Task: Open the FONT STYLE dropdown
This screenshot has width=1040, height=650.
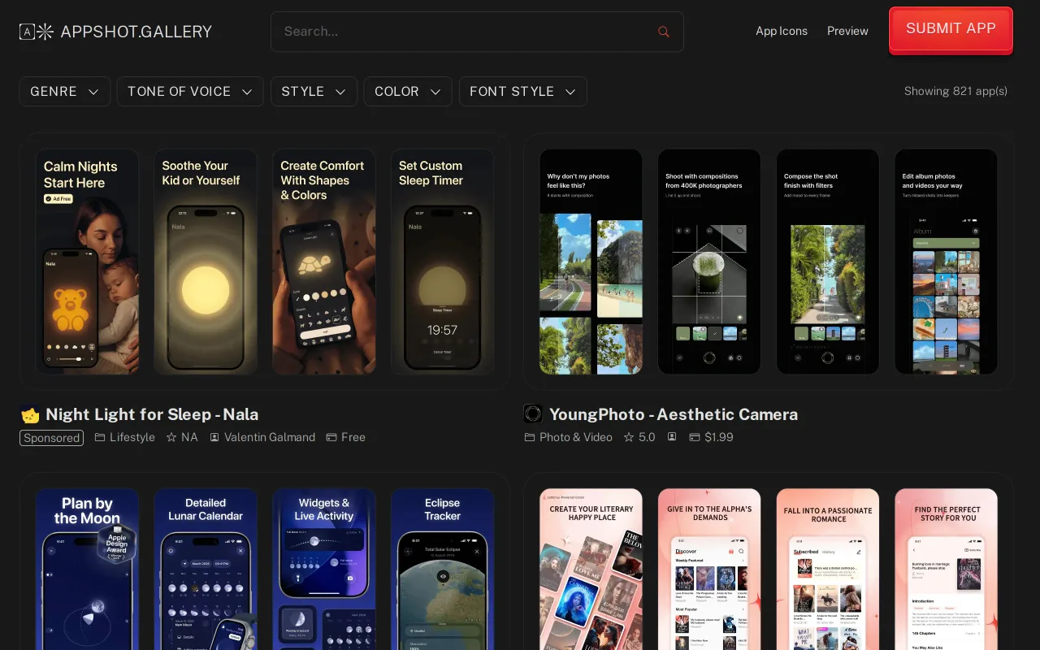Action: click(523, 92)
